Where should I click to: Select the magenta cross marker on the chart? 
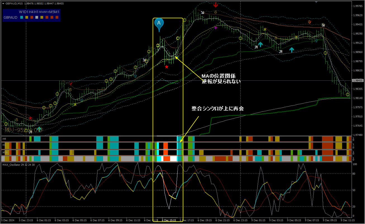pyautogui.click(x=216, y=28)
